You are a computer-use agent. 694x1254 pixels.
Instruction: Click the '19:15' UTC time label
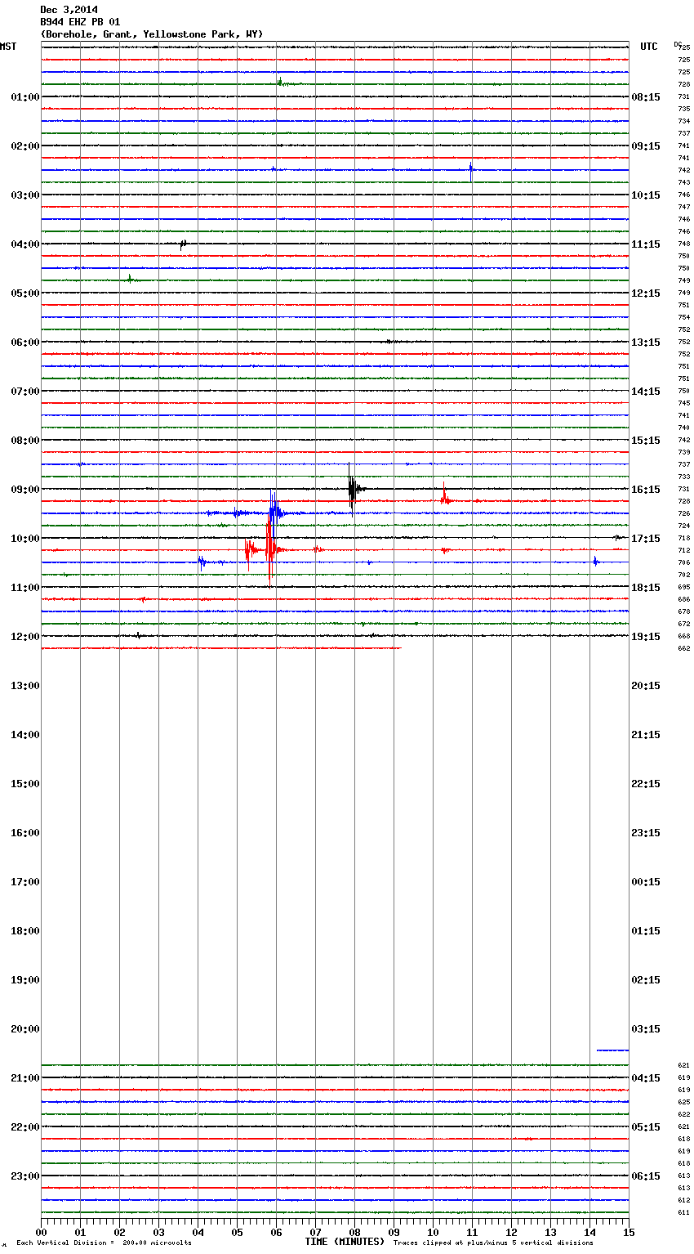[x=646, y=637]
